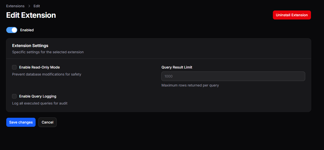Screen dimensions: 324x150
Task: Click the Maximum rows returned helper text
Action: 190,85
